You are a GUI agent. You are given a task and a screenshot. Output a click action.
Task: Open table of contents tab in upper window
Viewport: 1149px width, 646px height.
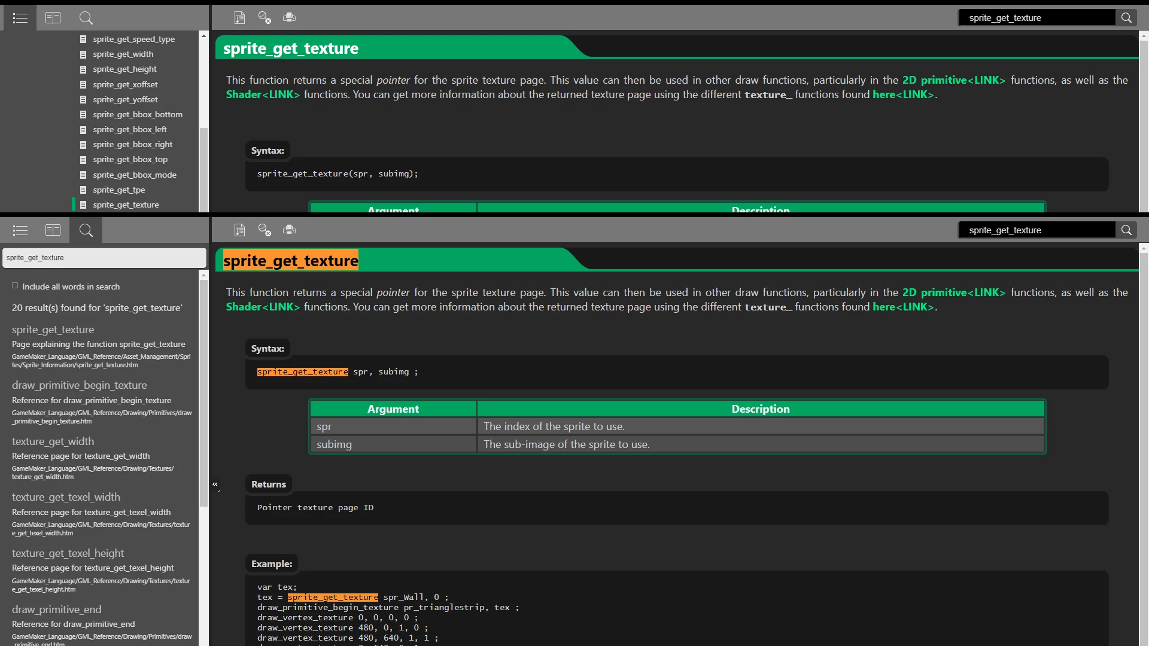coord(20,18)
